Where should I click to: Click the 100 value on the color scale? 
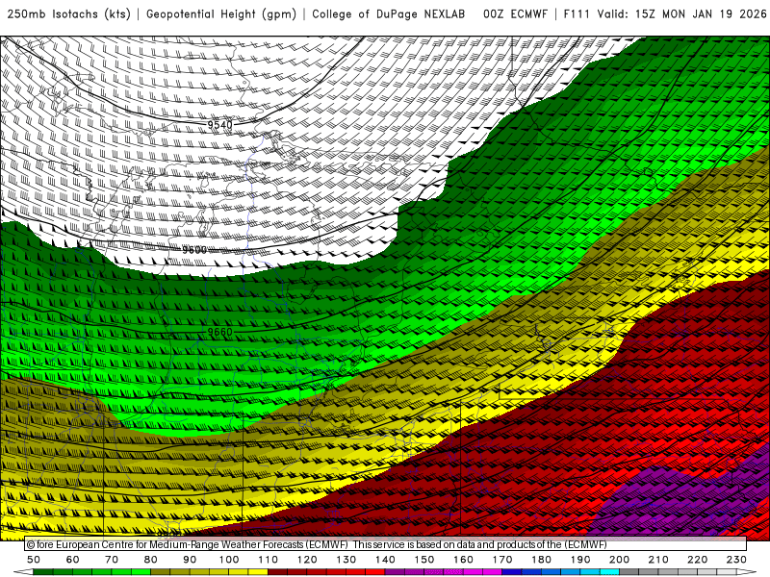[229, 560]
